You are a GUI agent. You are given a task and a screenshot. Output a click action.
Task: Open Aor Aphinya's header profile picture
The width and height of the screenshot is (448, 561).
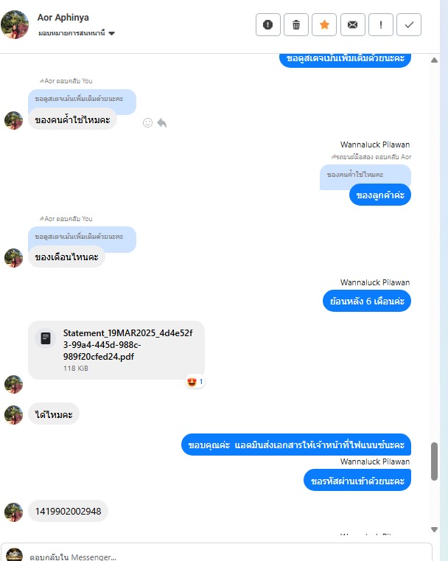coord(15,24)
